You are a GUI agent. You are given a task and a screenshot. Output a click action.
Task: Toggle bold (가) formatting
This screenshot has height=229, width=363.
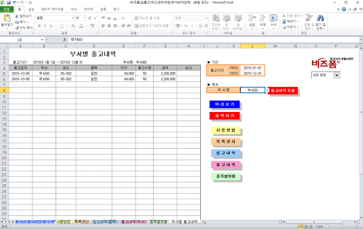[x=39, y=26]
